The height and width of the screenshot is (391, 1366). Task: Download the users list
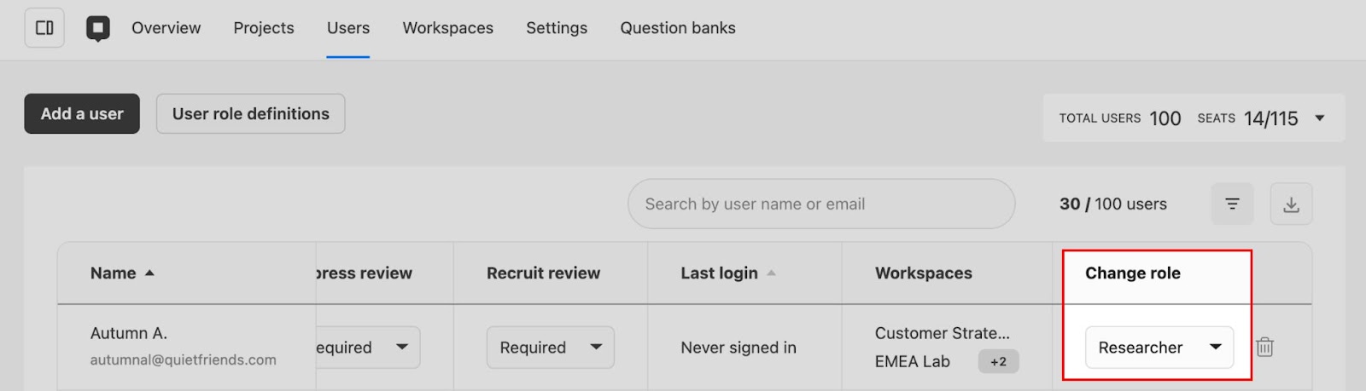(1291, 204)
